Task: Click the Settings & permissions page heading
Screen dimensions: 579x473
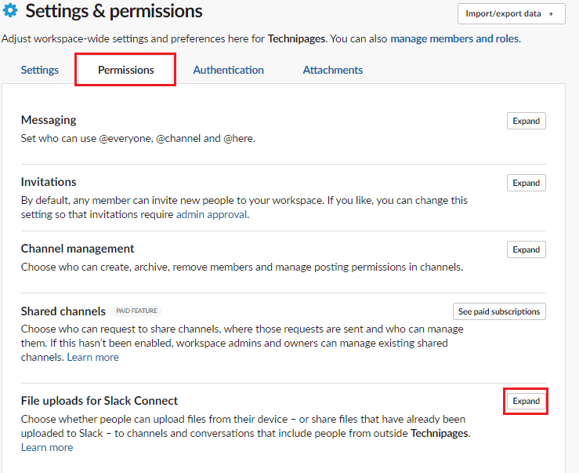Action: coord(114,11)
